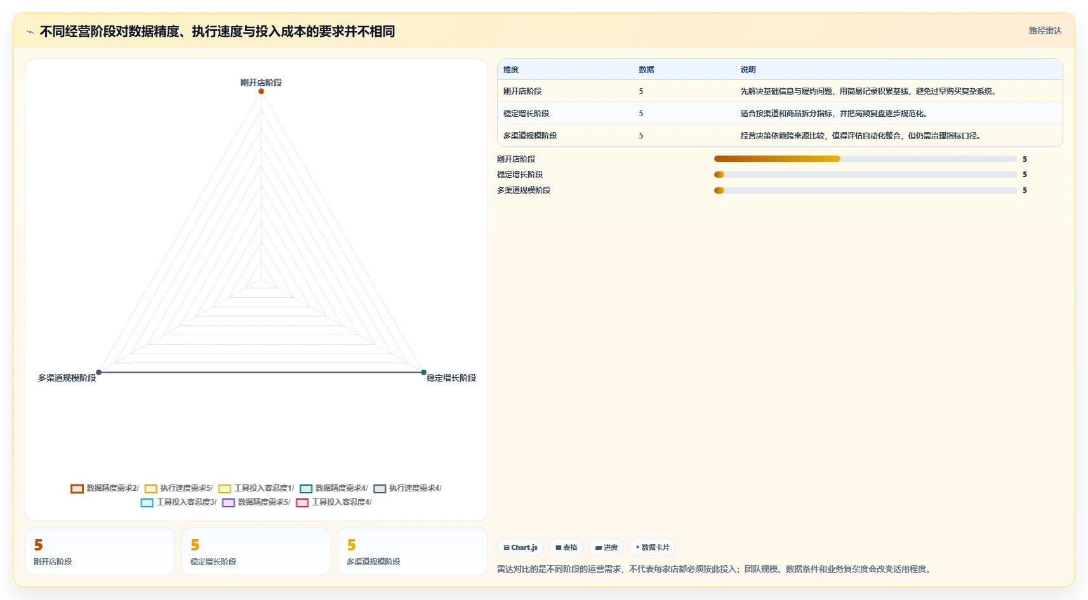
Task: Click the 刚开店阶段 axis label on radar
Action: click(261, 83)
